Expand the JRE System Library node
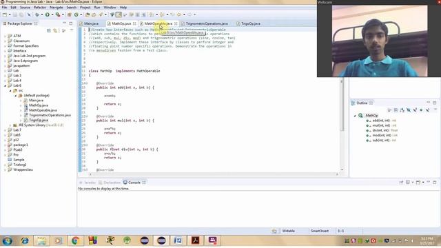 coord(10,125)
